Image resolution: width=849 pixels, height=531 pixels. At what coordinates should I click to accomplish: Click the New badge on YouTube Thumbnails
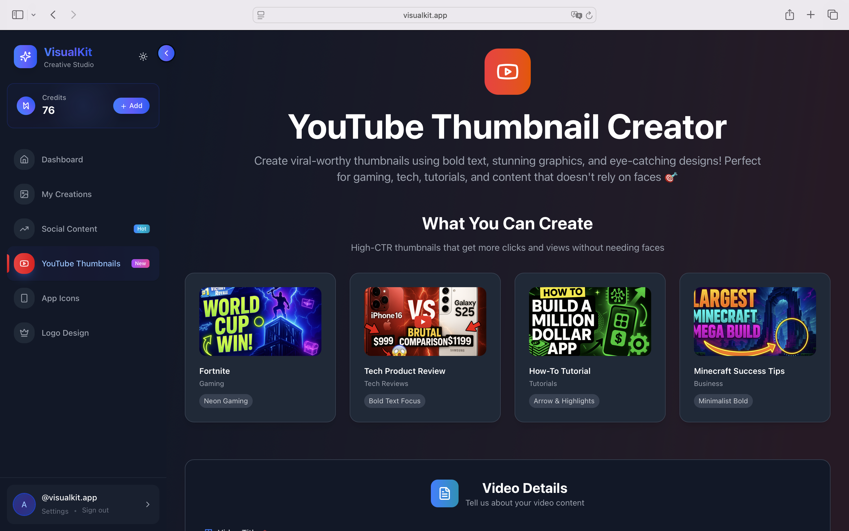(x=140, y=263)
